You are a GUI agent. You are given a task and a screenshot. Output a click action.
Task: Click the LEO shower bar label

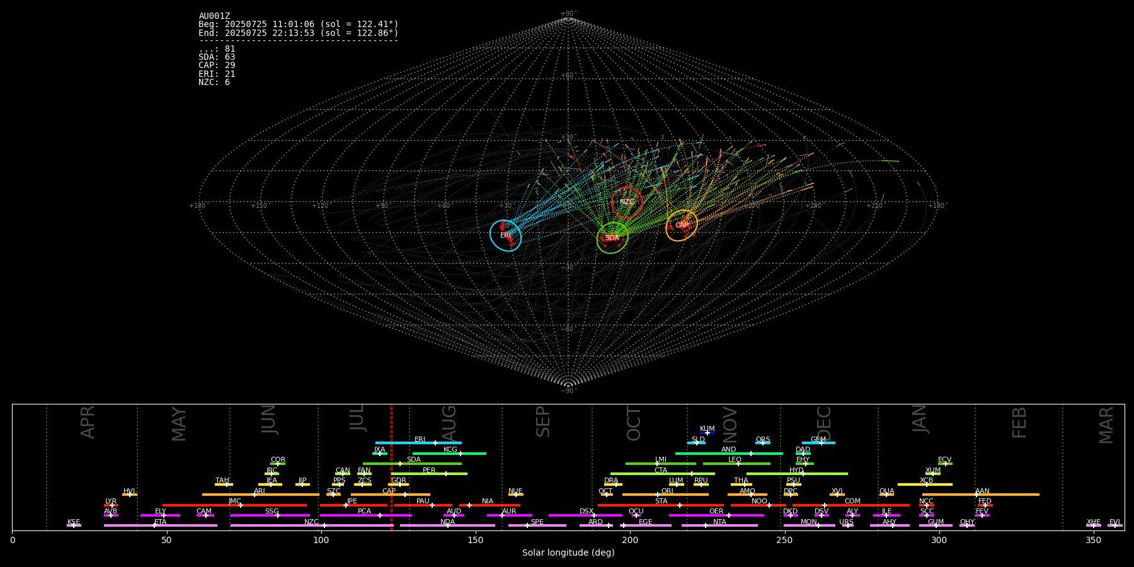click(x=735, y=460)
